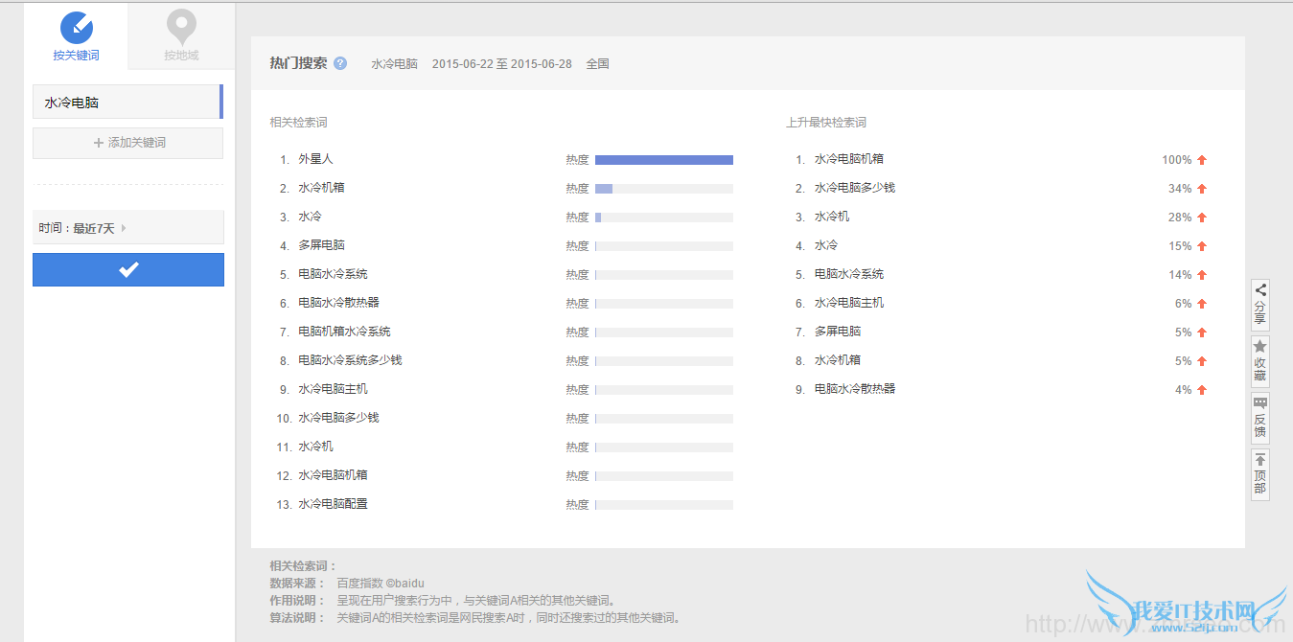Click the up arrow next to 15%
This screenshot has width=1293, height=642.
[1202, 246]
